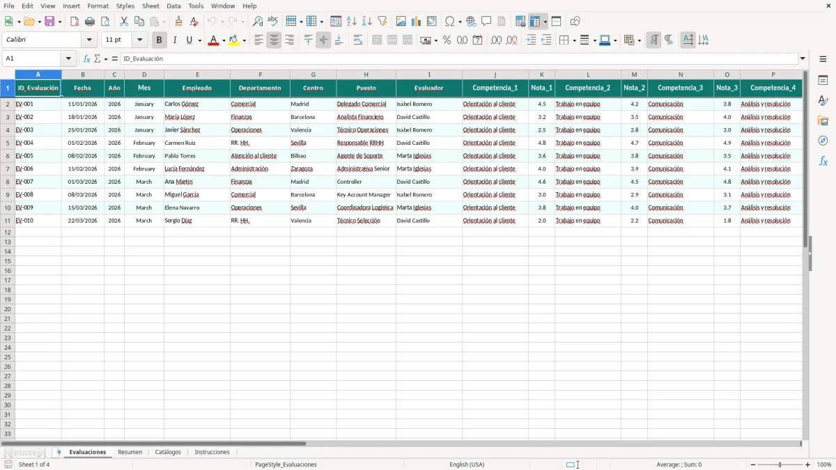The width and height of the screenshot is (836, 470).
Task: Add Decimal Place icon
Action: point(496,40)
